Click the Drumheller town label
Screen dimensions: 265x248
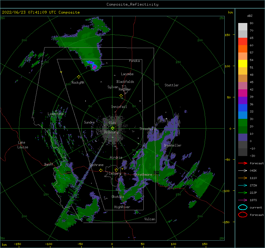tap(173, 145)
